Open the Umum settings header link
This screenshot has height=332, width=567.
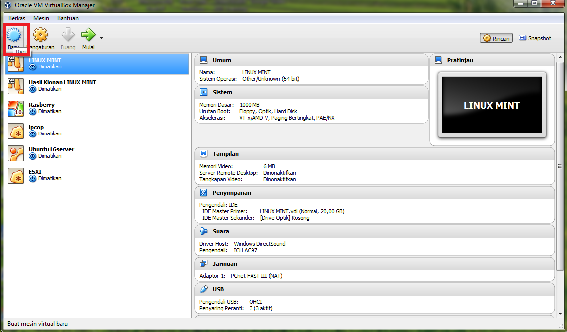pos(222,60)
